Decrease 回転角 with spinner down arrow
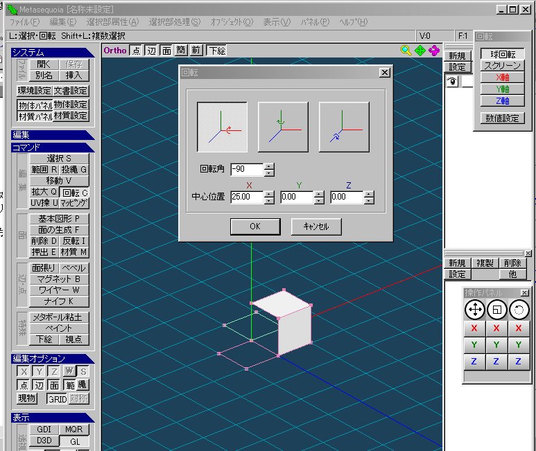The image size is (536, 451). (x=269, y=173)
